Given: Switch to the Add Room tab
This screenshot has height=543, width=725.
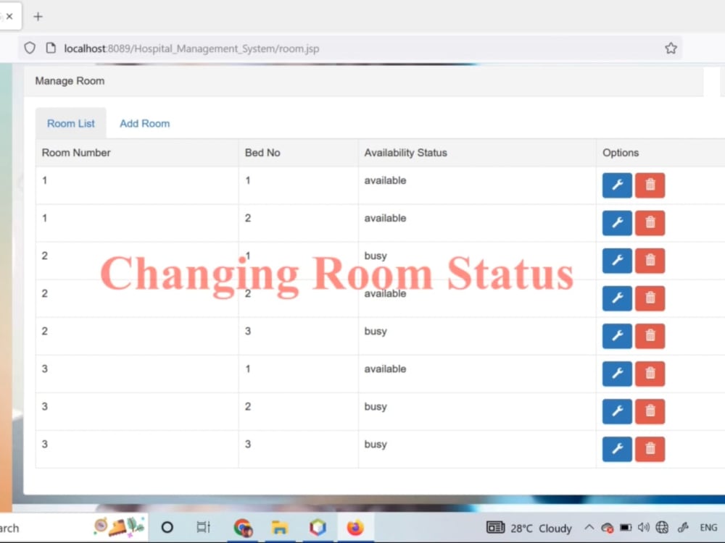Looking at the screenshot, I should [144, 124].
